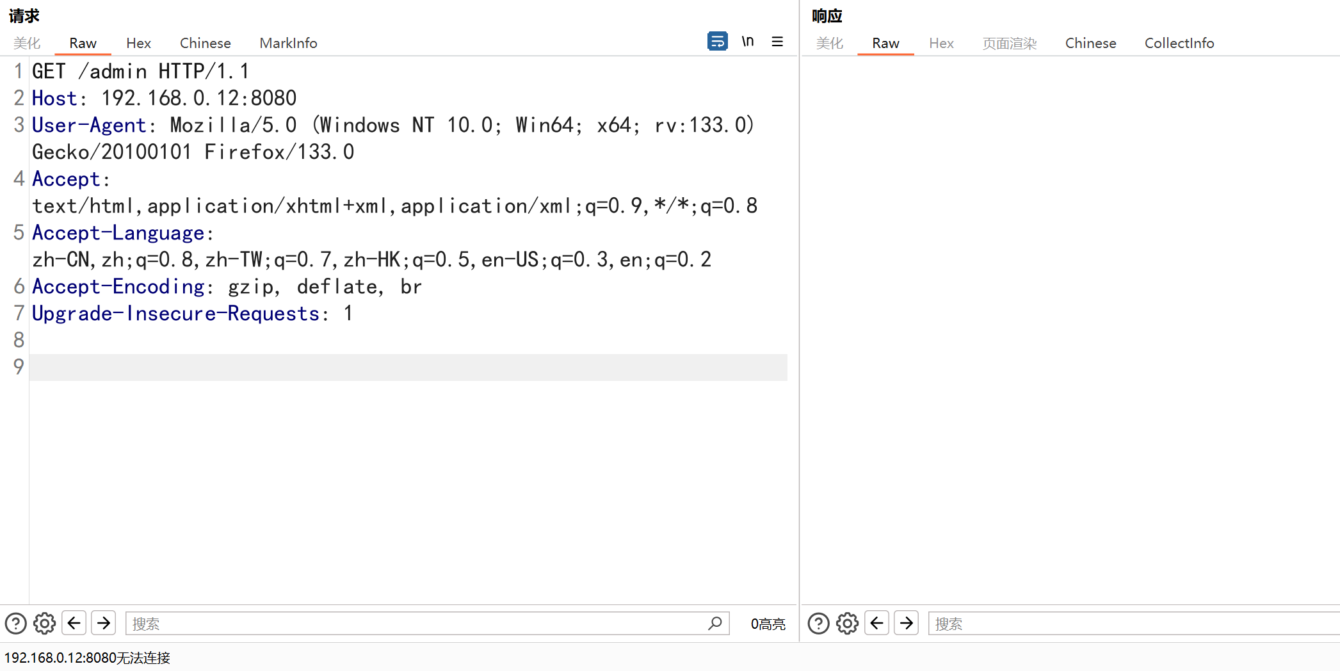Click the request search input field

click(x=416, y=624)
